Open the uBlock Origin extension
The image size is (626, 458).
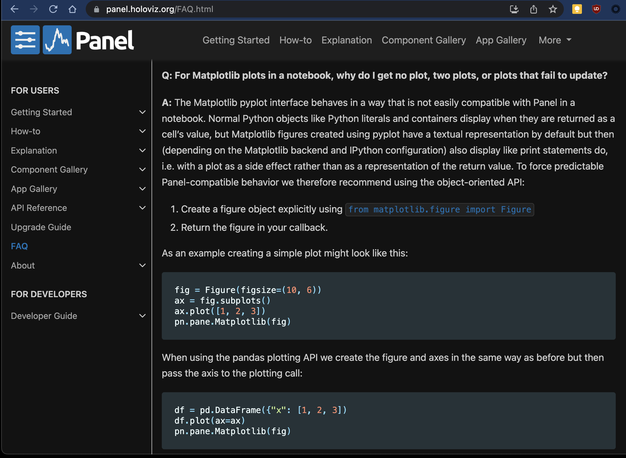click(596, 9)
